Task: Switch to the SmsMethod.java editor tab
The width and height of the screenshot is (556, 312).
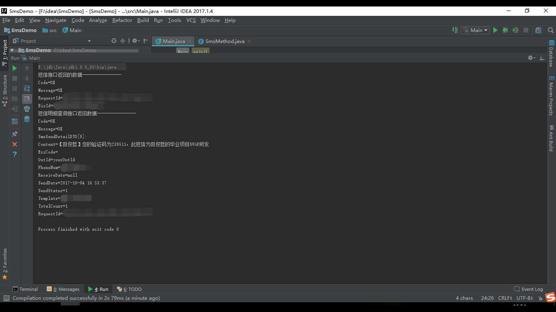Action: tap(224, 41)
